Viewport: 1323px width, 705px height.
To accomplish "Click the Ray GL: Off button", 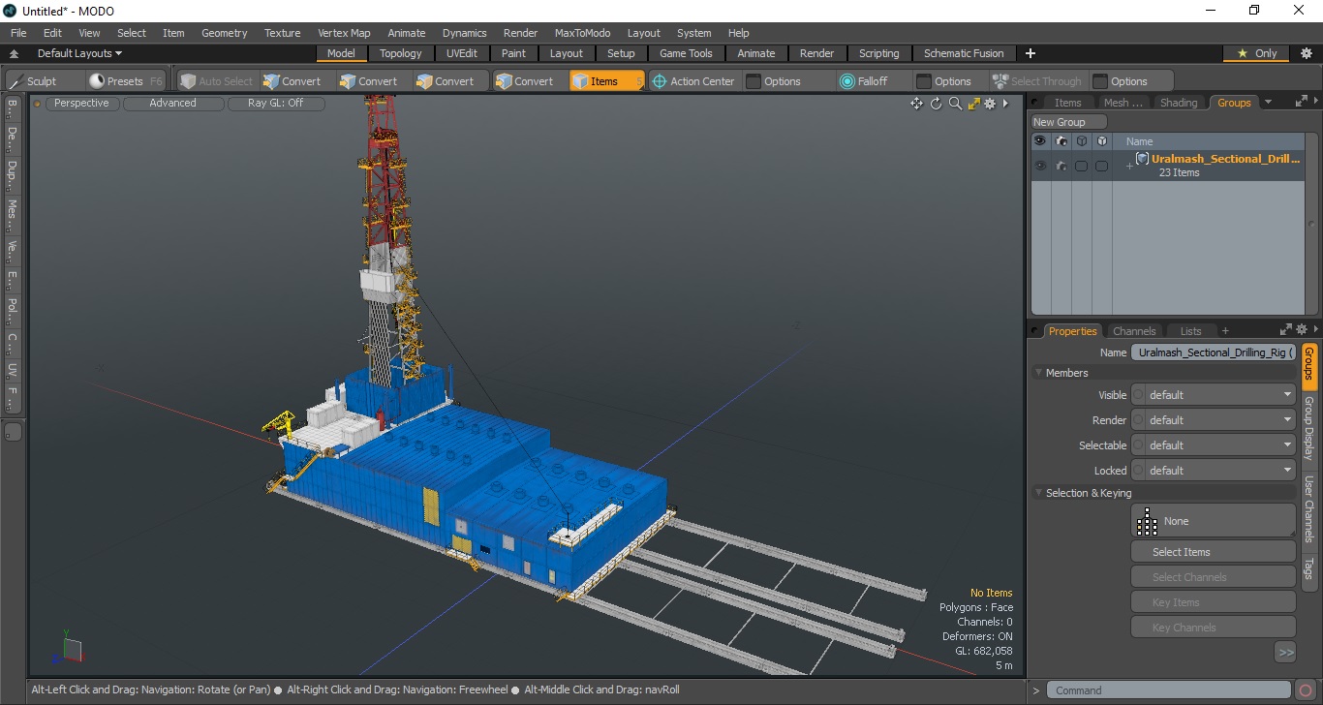I will [x=275, y=104].
